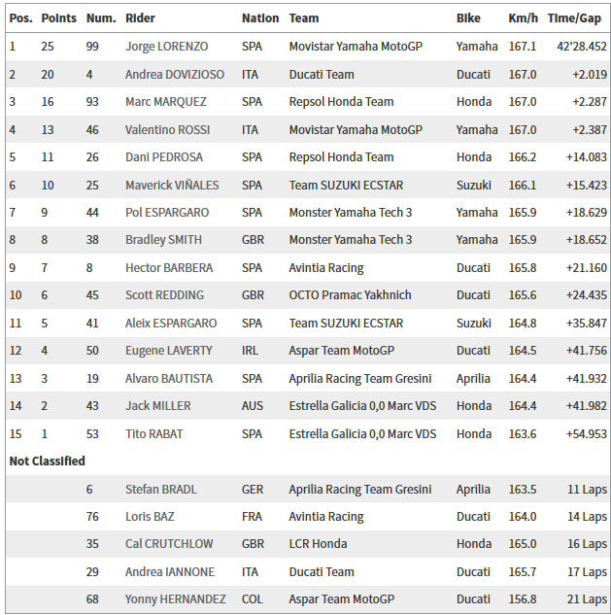This screenshot has height=615, width=611.
Task: Click Cal CRUTCHLOW rider name
Action: [169, 544]
